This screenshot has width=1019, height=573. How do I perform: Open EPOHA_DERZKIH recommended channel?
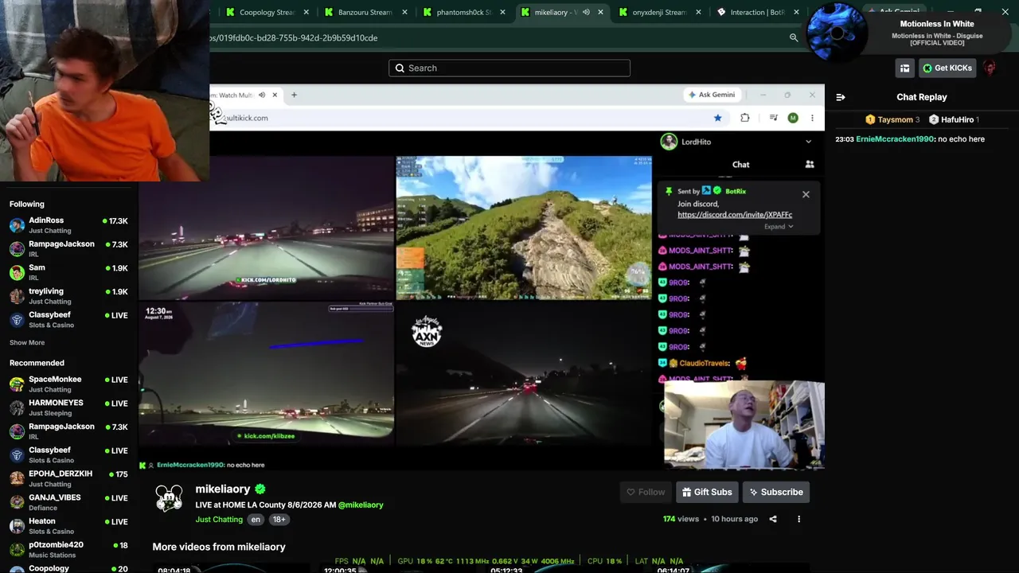(x=69, y=478)
